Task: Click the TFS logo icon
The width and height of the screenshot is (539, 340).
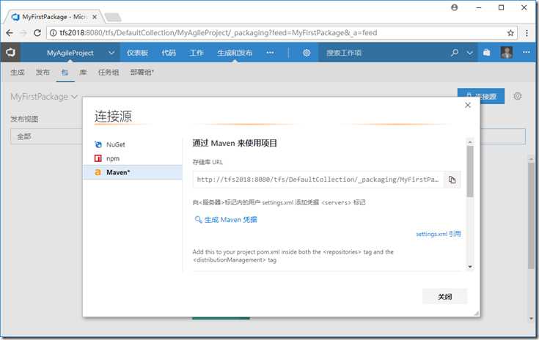Action: [10, 53]
